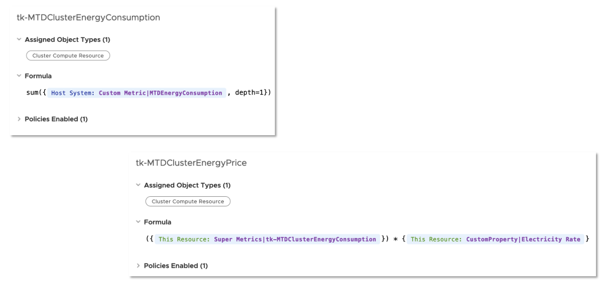Expand Policies Enabled in tk-MTDClusterEnergyConsumption panel

click(19, 119)
